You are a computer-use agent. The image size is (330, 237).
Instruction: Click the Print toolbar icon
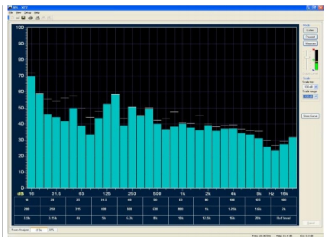(x=31, y=18)
